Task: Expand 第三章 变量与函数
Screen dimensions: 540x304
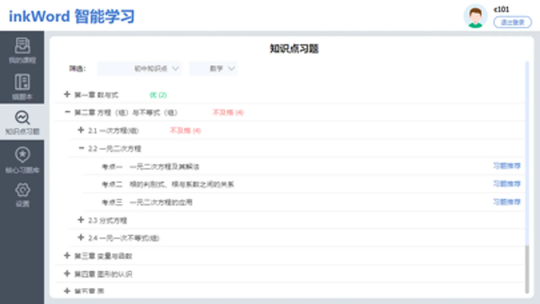Action: click(x=67, y=256)
